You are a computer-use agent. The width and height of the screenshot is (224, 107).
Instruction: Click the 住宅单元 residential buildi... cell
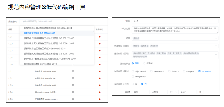(x=46, y=85)
